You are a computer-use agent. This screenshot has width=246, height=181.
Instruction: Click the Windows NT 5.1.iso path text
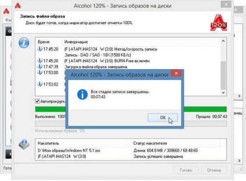(69, 150)
